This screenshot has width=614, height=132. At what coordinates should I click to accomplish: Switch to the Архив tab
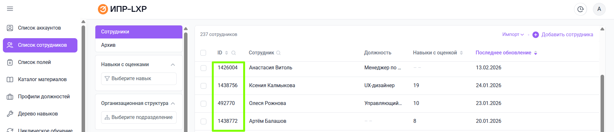[108, 45]
